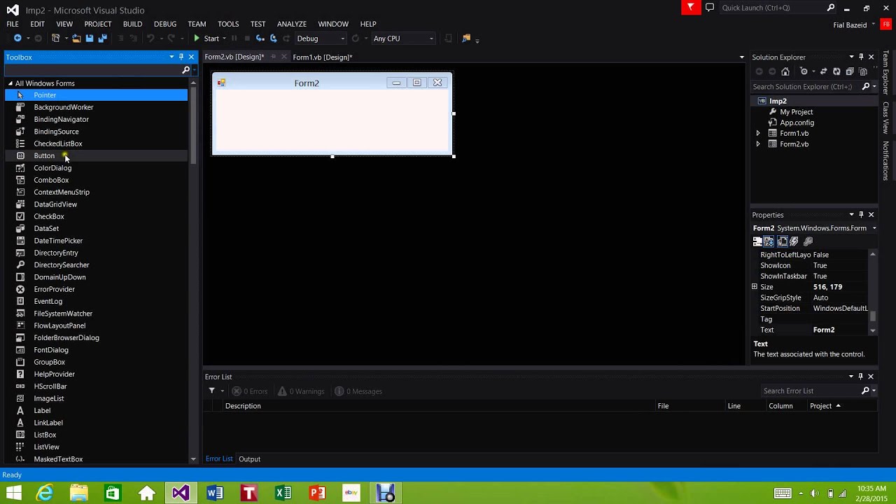Open the active documents list dropdown

[741, 57]
